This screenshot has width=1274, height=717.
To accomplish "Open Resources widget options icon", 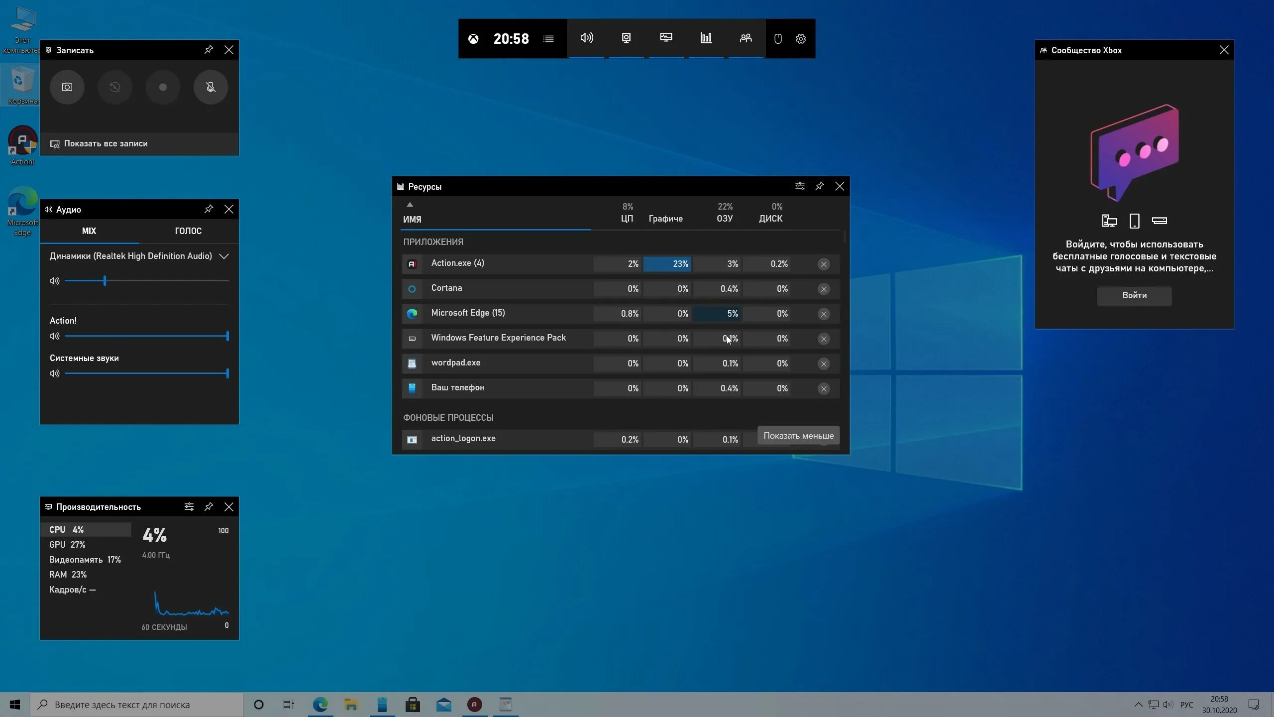I will click(x=800, y=186).
